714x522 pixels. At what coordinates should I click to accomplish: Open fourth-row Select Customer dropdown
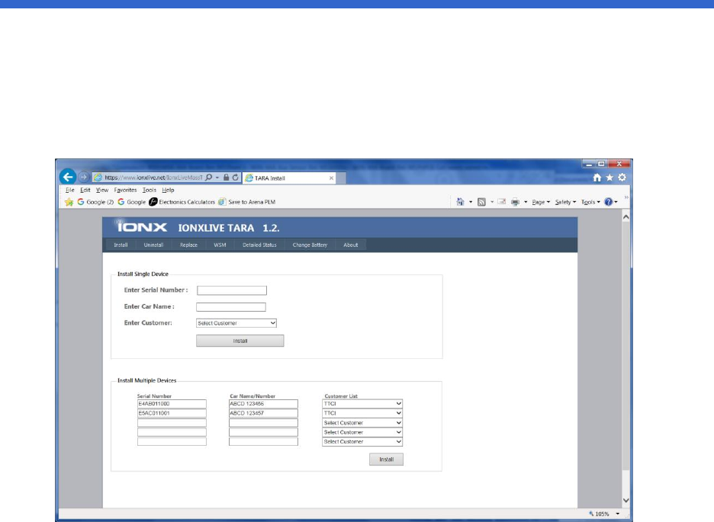[x=362, y=432]
